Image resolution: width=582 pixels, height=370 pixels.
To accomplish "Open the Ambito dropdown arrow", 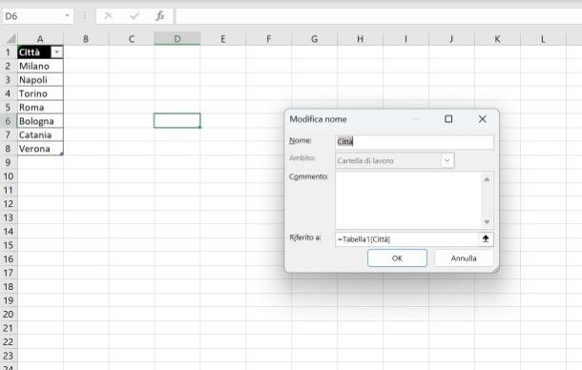I will 447,161.
